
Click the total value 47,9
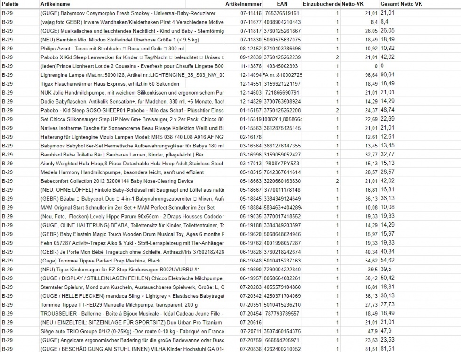(386, 331)
